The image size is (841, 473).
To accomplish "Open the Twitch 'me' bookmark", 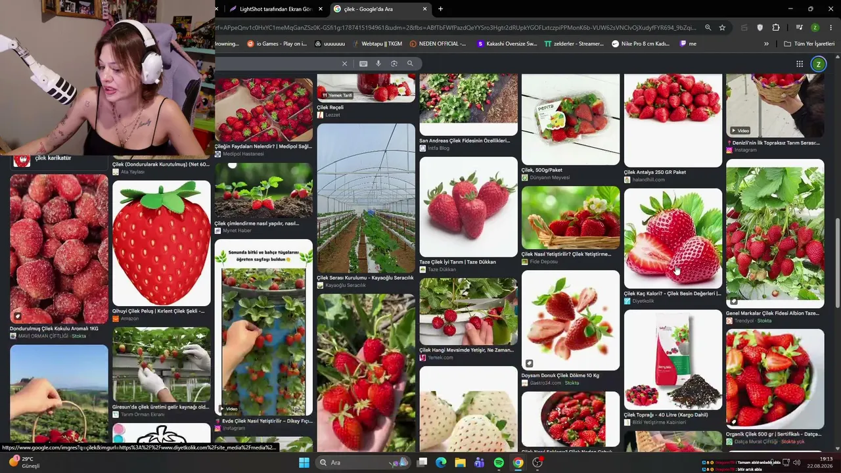I will pos(688,44).
